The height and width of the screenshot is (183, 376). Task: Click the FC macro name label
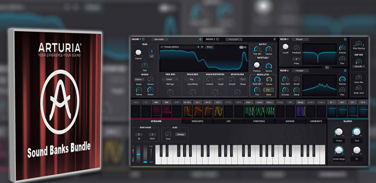[x=356, y=159]
